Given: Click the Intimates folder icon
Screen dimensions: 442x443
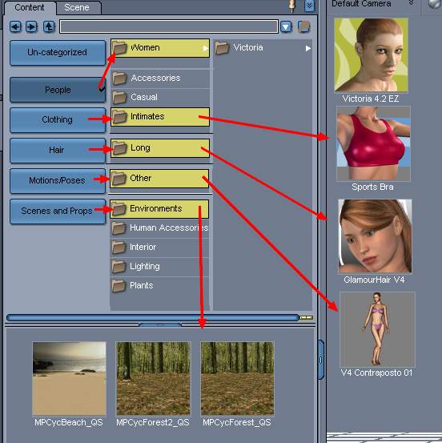Looking at the screenshot, I should tap(119, 117).
